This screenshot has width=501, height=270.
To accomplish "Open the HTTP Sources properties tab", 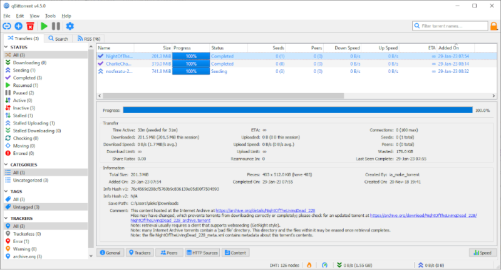I will click(x=202, y=252).
